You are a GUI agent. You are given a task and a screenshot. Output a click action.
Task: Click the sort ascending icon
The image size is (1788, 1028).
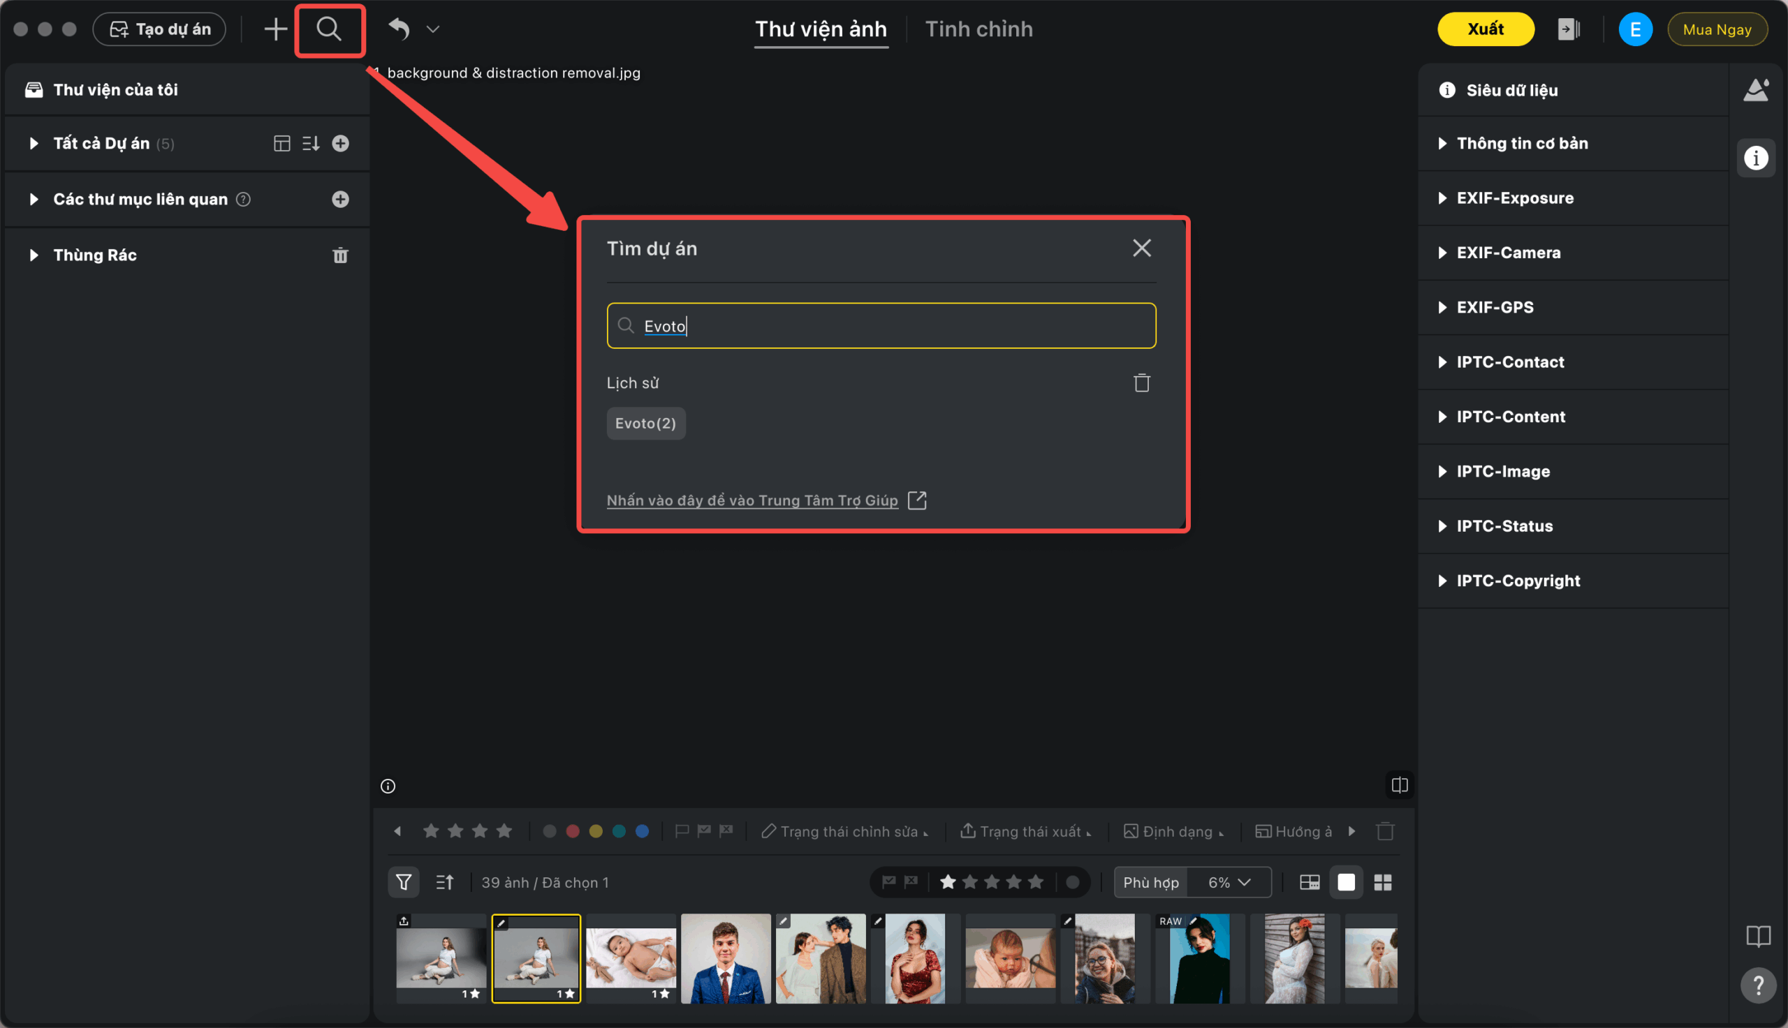[445, 882]
